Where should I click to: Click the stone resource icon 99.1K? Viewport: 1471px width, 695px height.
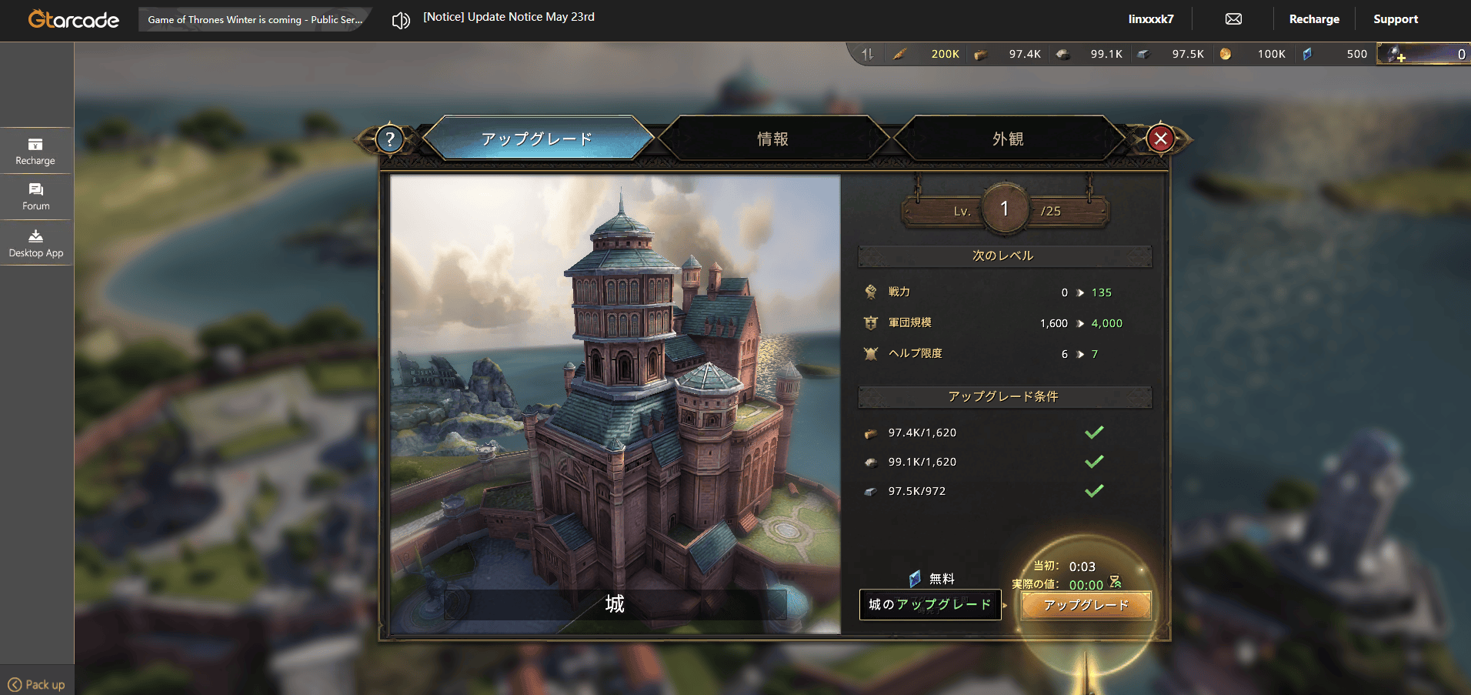pos(1062,54)
